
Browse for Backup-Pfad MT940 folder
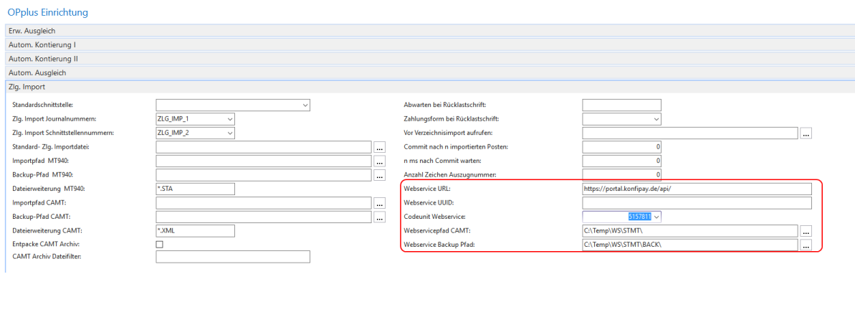point(380,175)
